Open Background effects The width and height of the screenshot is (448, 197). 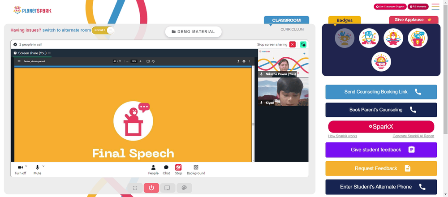click(196, 170)
